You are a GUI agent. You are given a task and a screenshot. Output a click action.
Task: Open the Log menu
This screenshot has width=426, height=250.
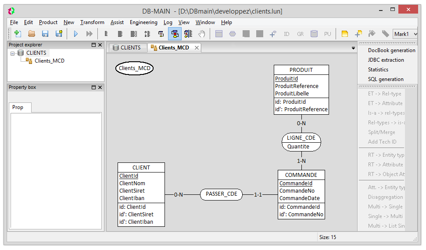coord(168,22)
